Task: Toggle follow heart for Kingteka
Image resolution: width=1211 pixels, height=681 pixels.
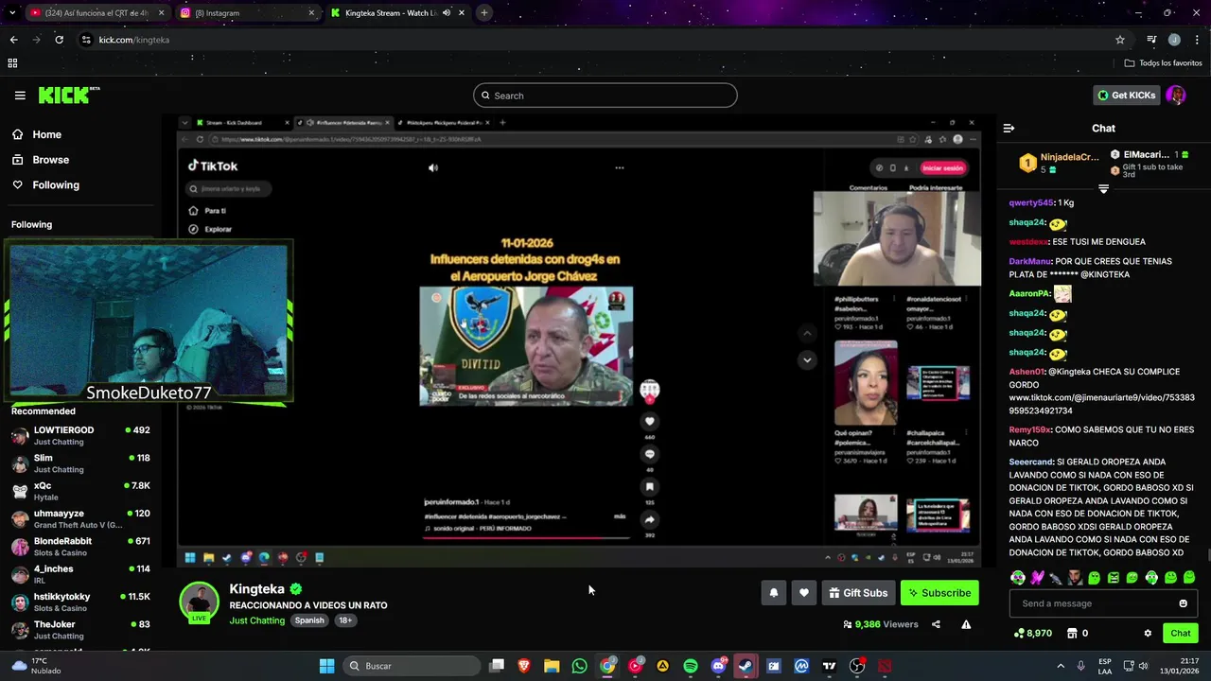Action: pyautogui.click(x=803, y=593)
